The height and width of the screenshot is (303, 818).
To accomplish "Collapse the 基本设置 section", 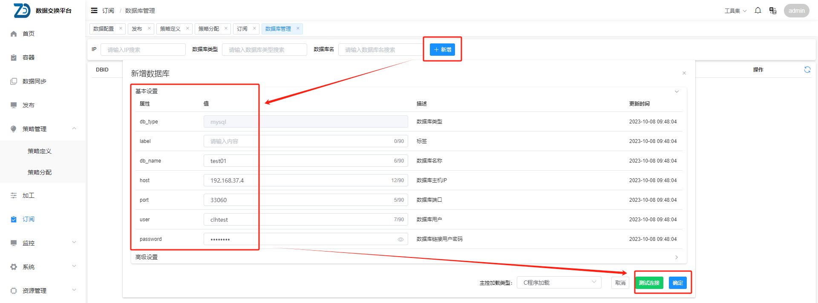I will point(676,91).
